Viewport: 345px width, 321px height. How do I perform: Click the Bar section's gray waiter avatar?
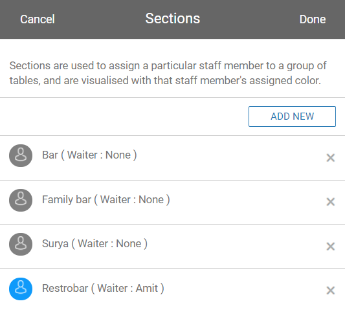(21, 155)
